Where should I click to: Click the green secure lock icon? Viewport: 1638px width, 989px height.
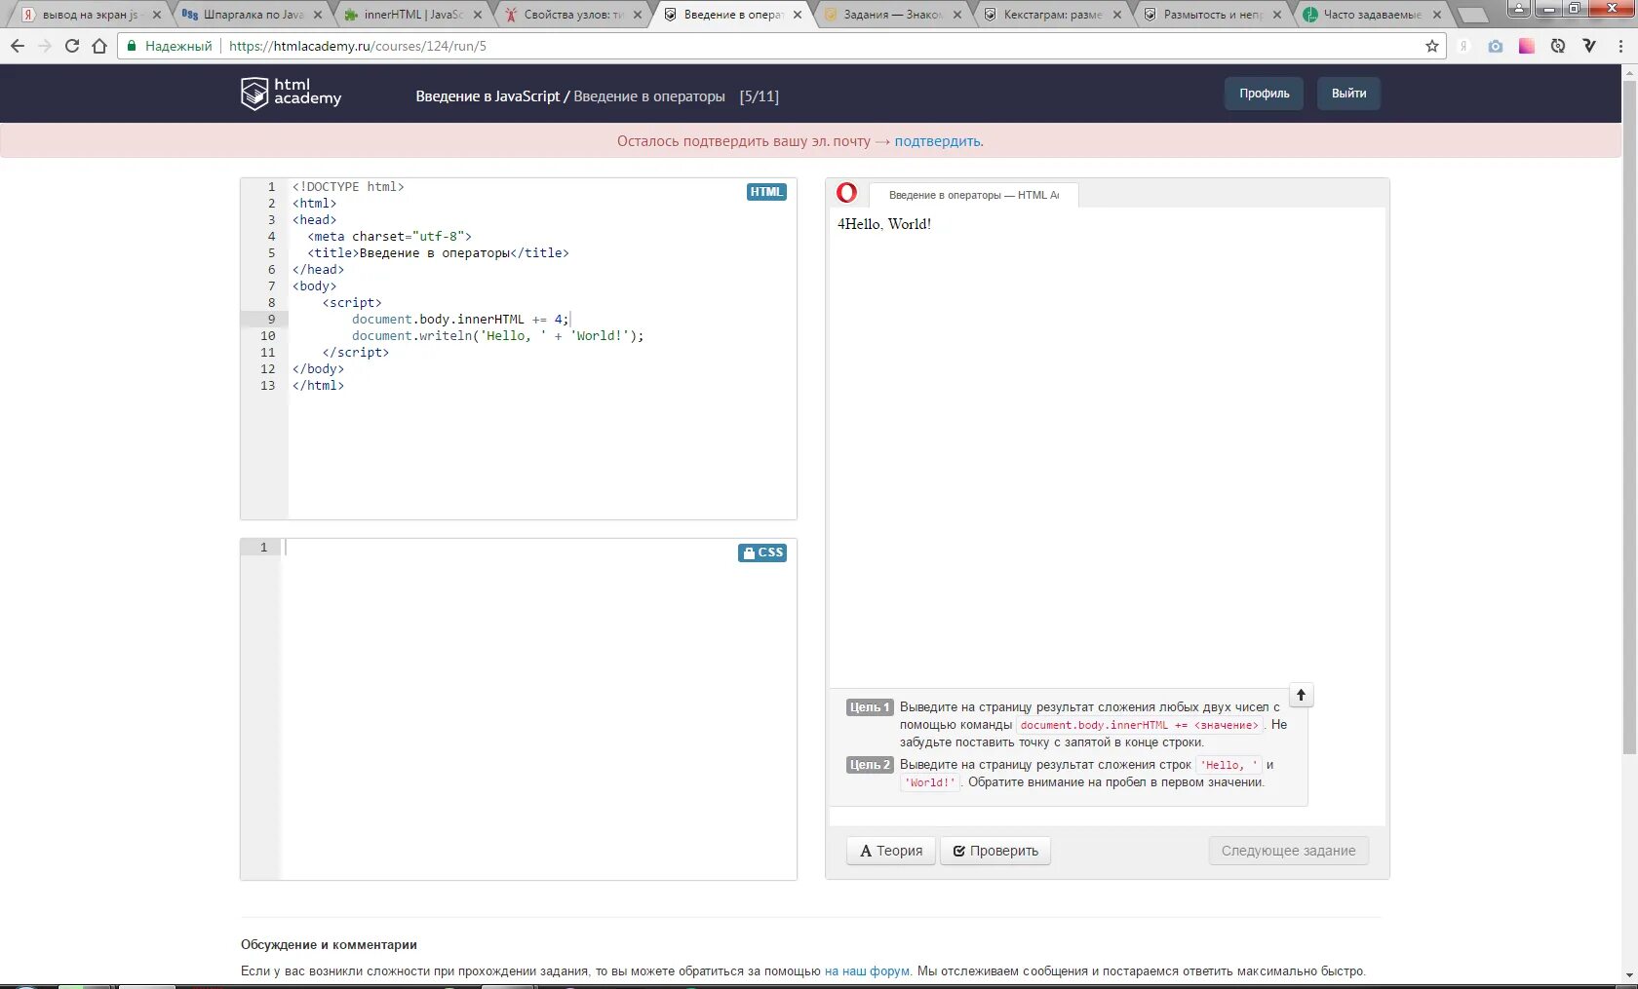pyautogui.click(x=132, y=46)
